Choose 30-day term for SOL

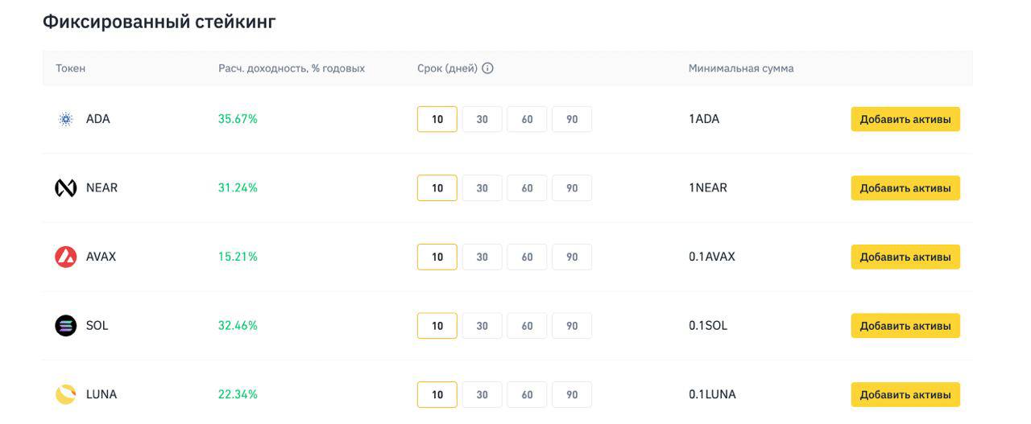click(x=482, y=326)
